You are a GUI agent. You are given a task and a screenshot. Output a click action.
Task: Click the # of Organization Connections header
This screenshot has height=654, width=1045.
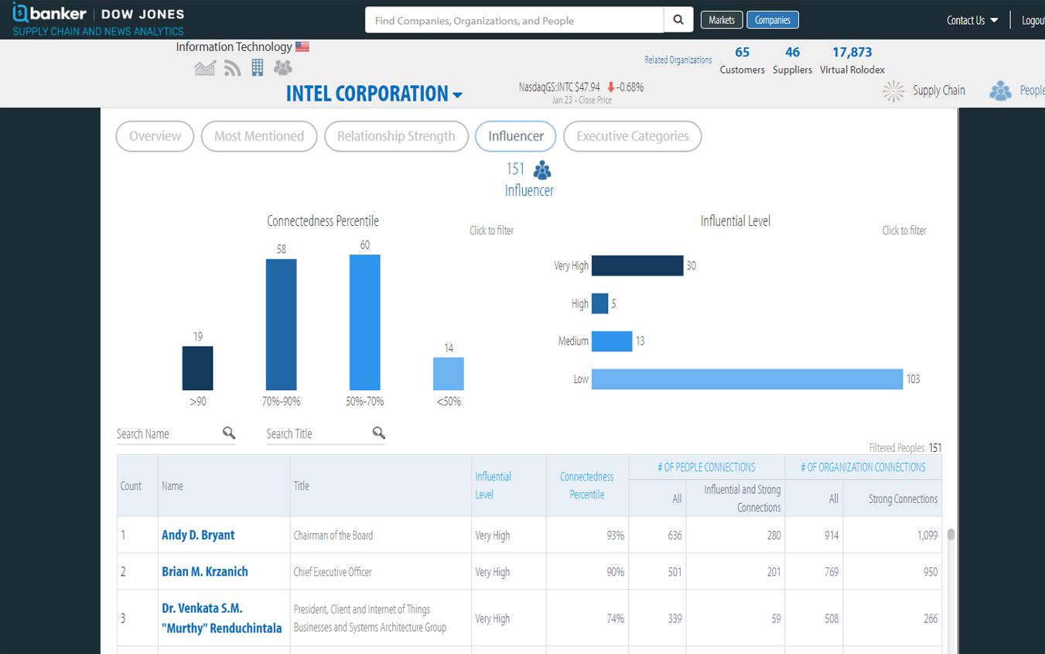[x=863, y=467]
